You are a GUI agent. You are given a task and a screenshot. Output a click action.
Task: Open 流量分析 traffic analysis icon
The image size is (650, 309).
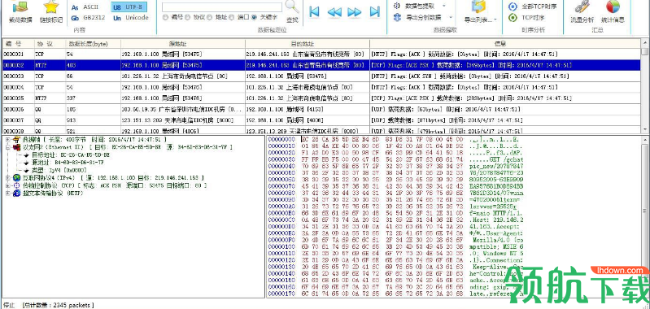click(582, 7)
